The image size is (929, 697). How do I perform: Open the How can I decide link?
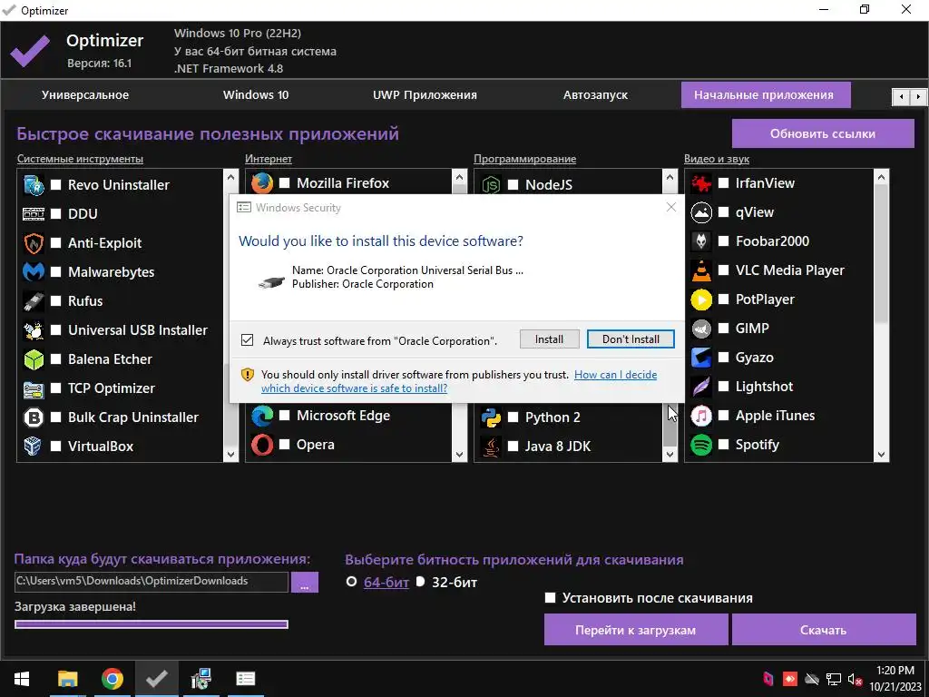tap(616, 375)
